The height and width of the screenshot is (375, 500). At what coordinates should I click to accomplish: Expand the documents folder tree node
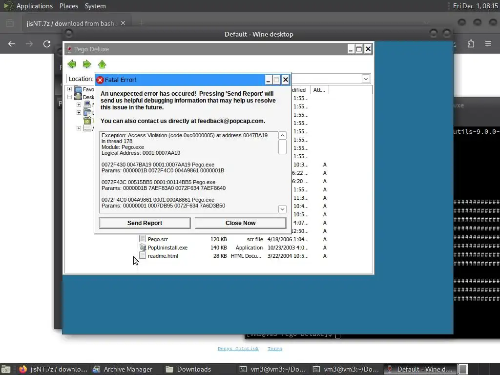coord(79,113)
